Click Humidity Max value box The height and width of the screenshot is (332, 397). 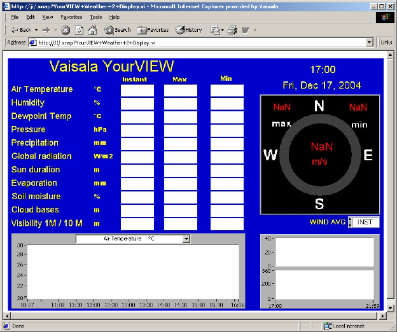point(181,104)
